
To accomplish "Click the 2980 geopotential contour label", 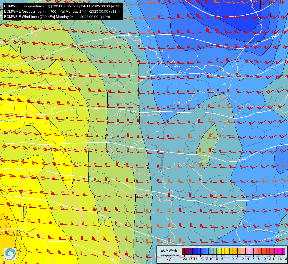I will [x=277, y=236].
